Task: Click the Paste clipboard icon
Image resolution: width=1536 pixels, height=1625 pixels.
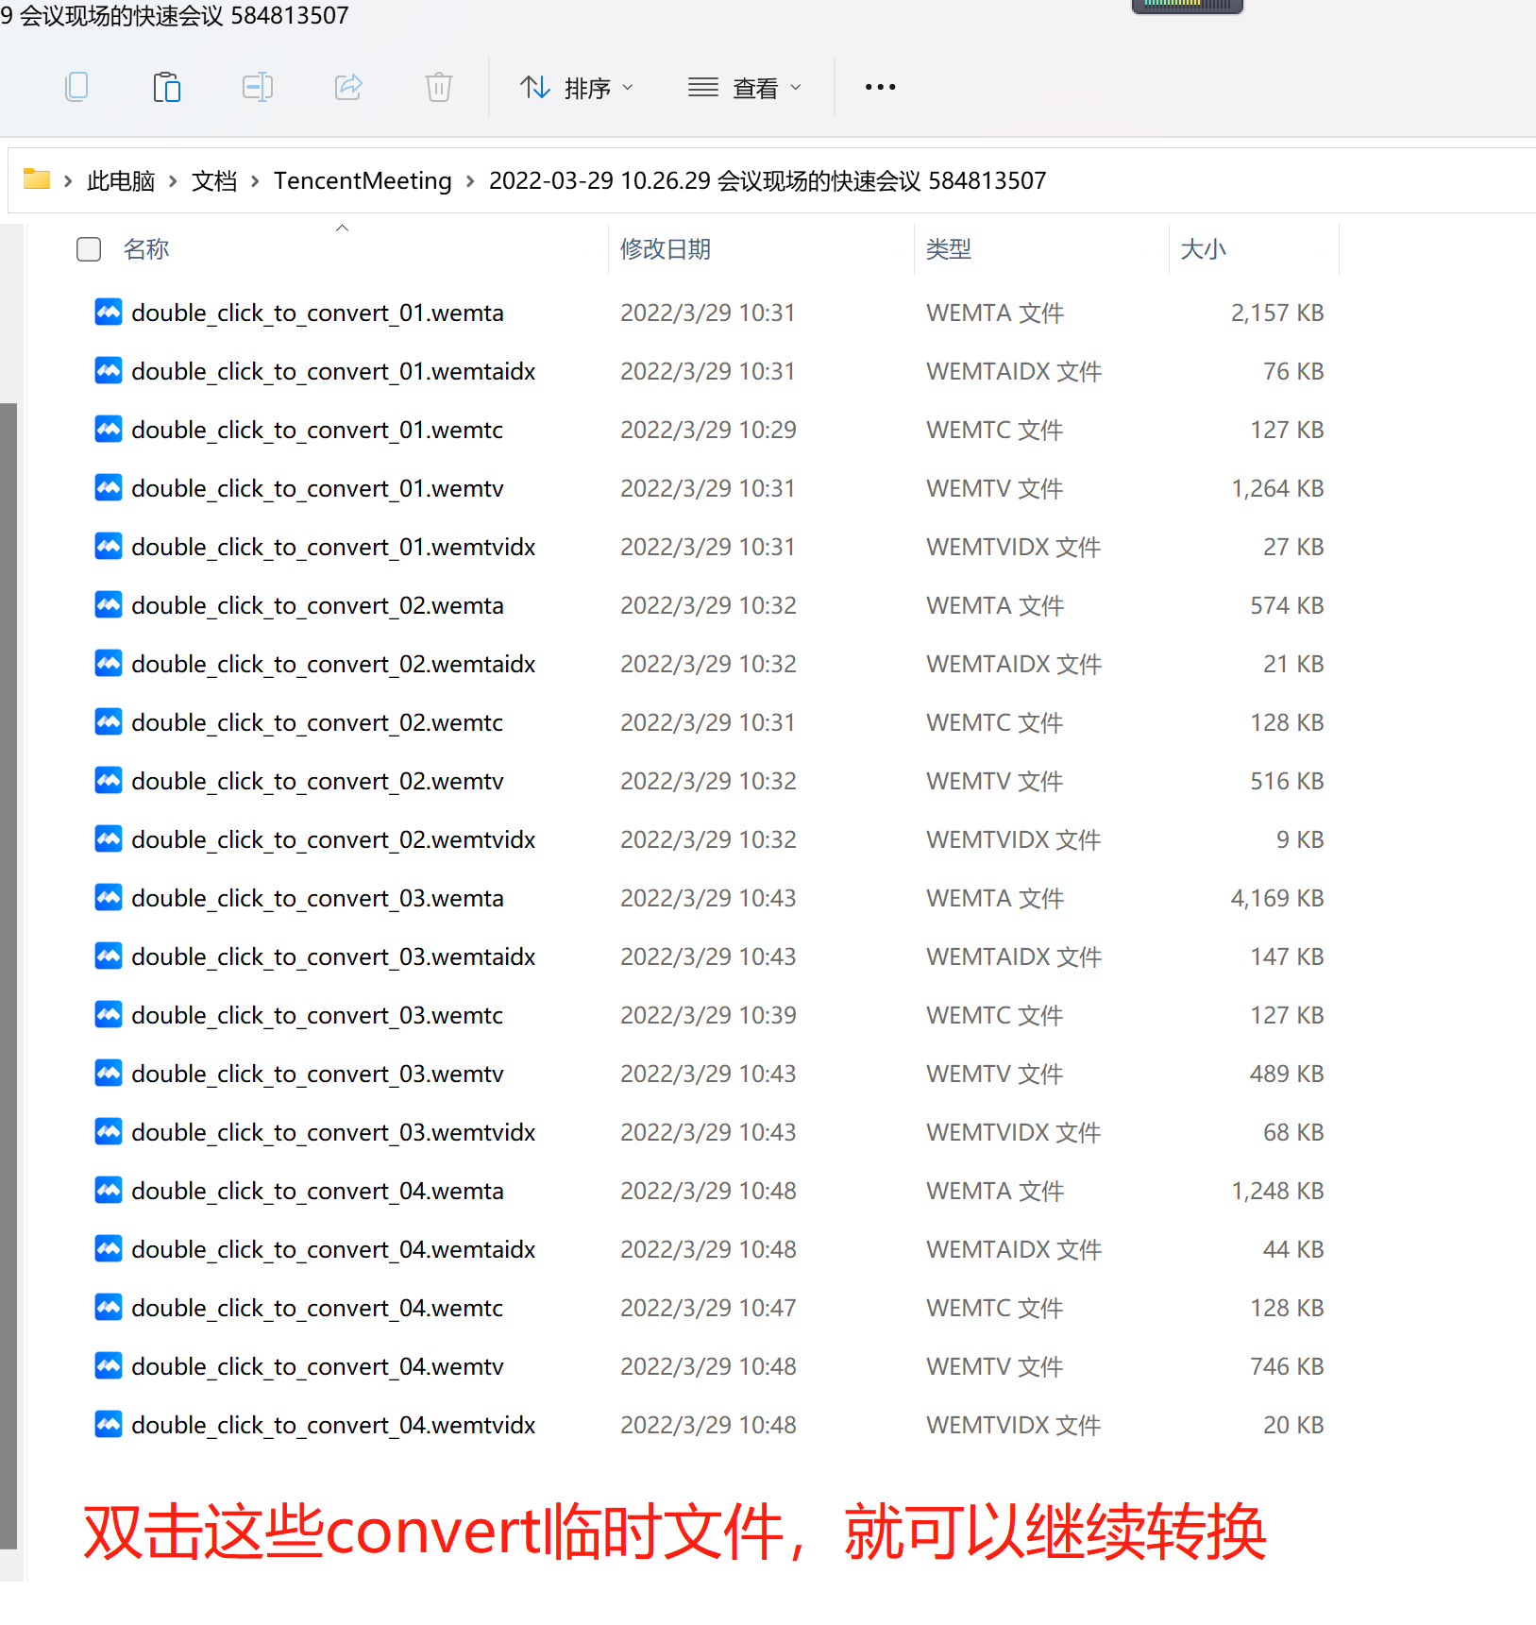Action: 166,87
